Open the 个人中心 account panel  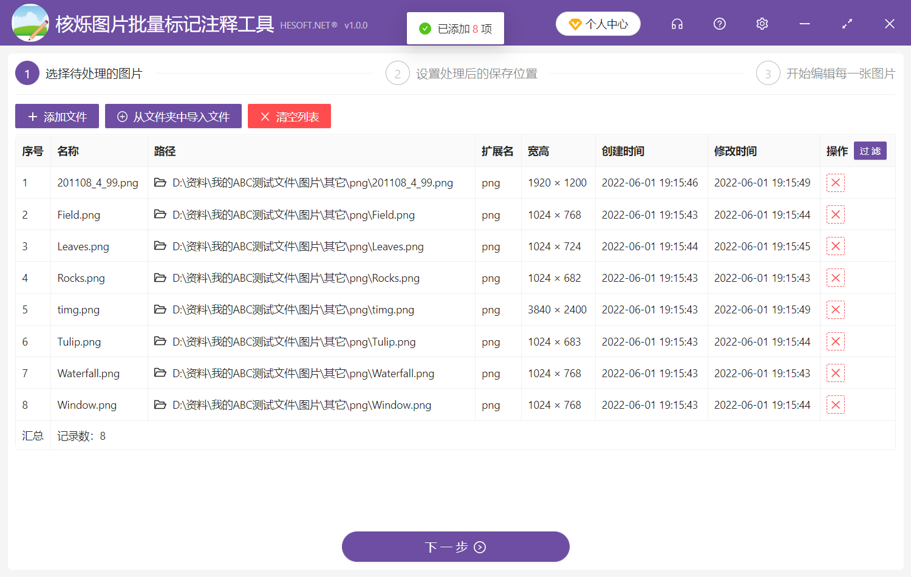click(x=598, y=23)
